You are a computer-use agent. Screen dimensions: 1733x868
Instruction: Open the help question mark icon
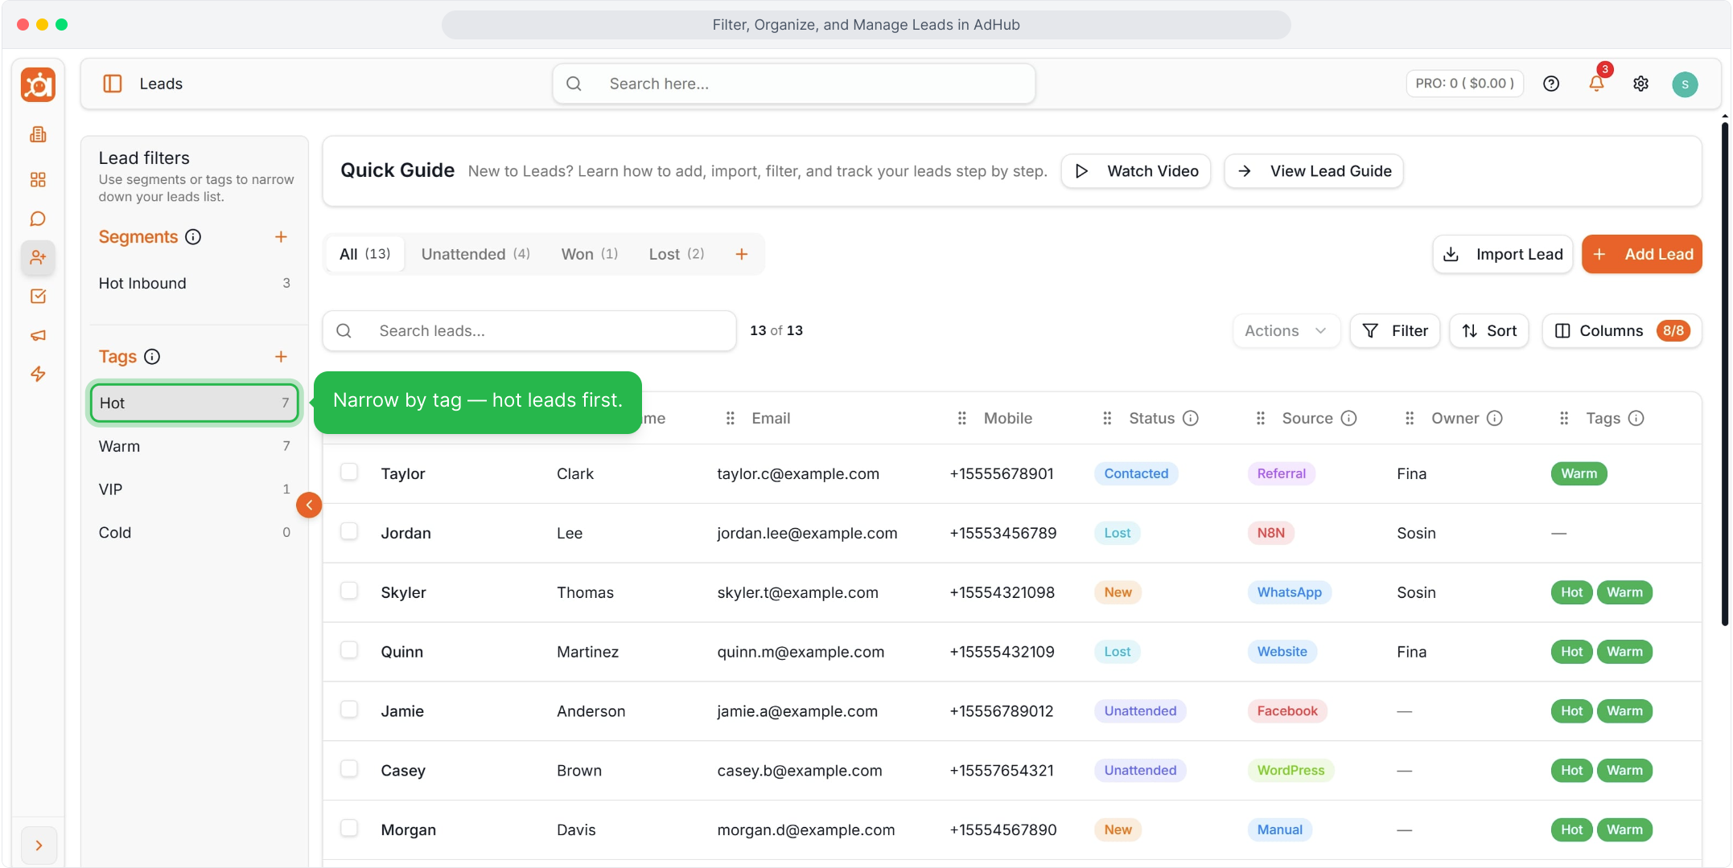1551,84
